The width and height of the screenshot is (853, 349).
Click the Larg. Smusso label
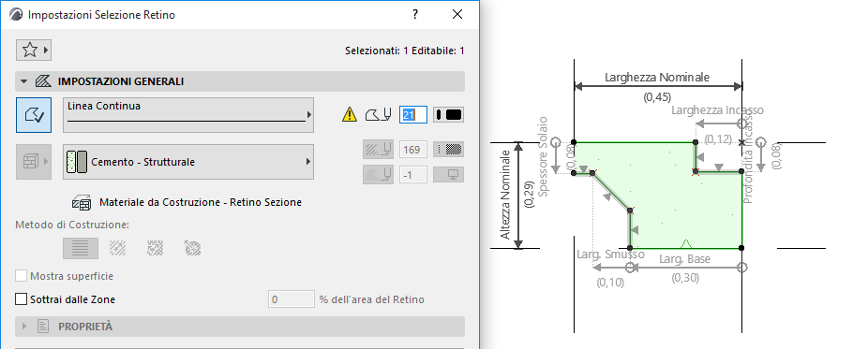pos(610,254)
